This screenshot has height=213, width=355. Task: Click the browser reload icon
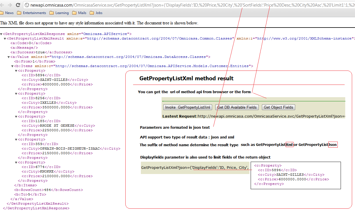click(18, 5)
